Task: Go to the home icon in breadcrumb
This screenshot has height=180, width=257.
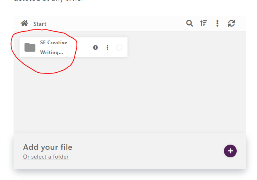Action: pos(24,23)
